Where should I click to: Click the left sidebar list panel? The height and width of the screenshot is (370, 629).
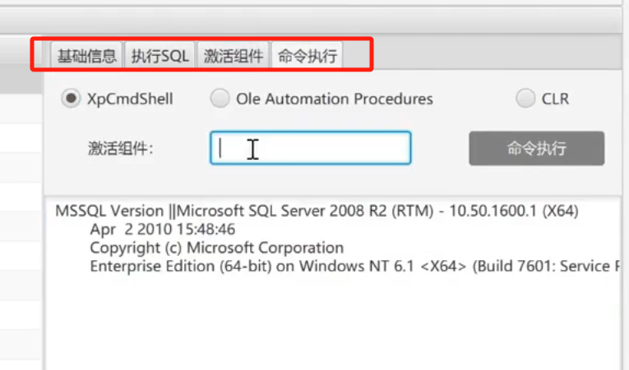pyautogui.click(x=21, y=231)
